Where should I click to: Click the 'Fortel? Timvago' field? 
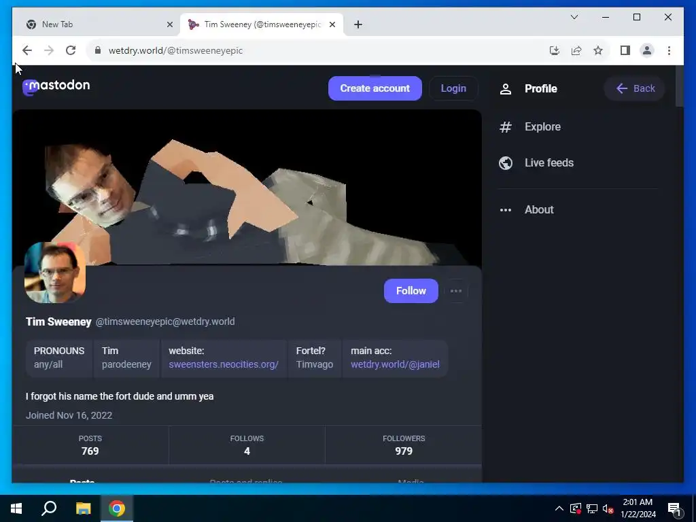click(x=315, y=358)
